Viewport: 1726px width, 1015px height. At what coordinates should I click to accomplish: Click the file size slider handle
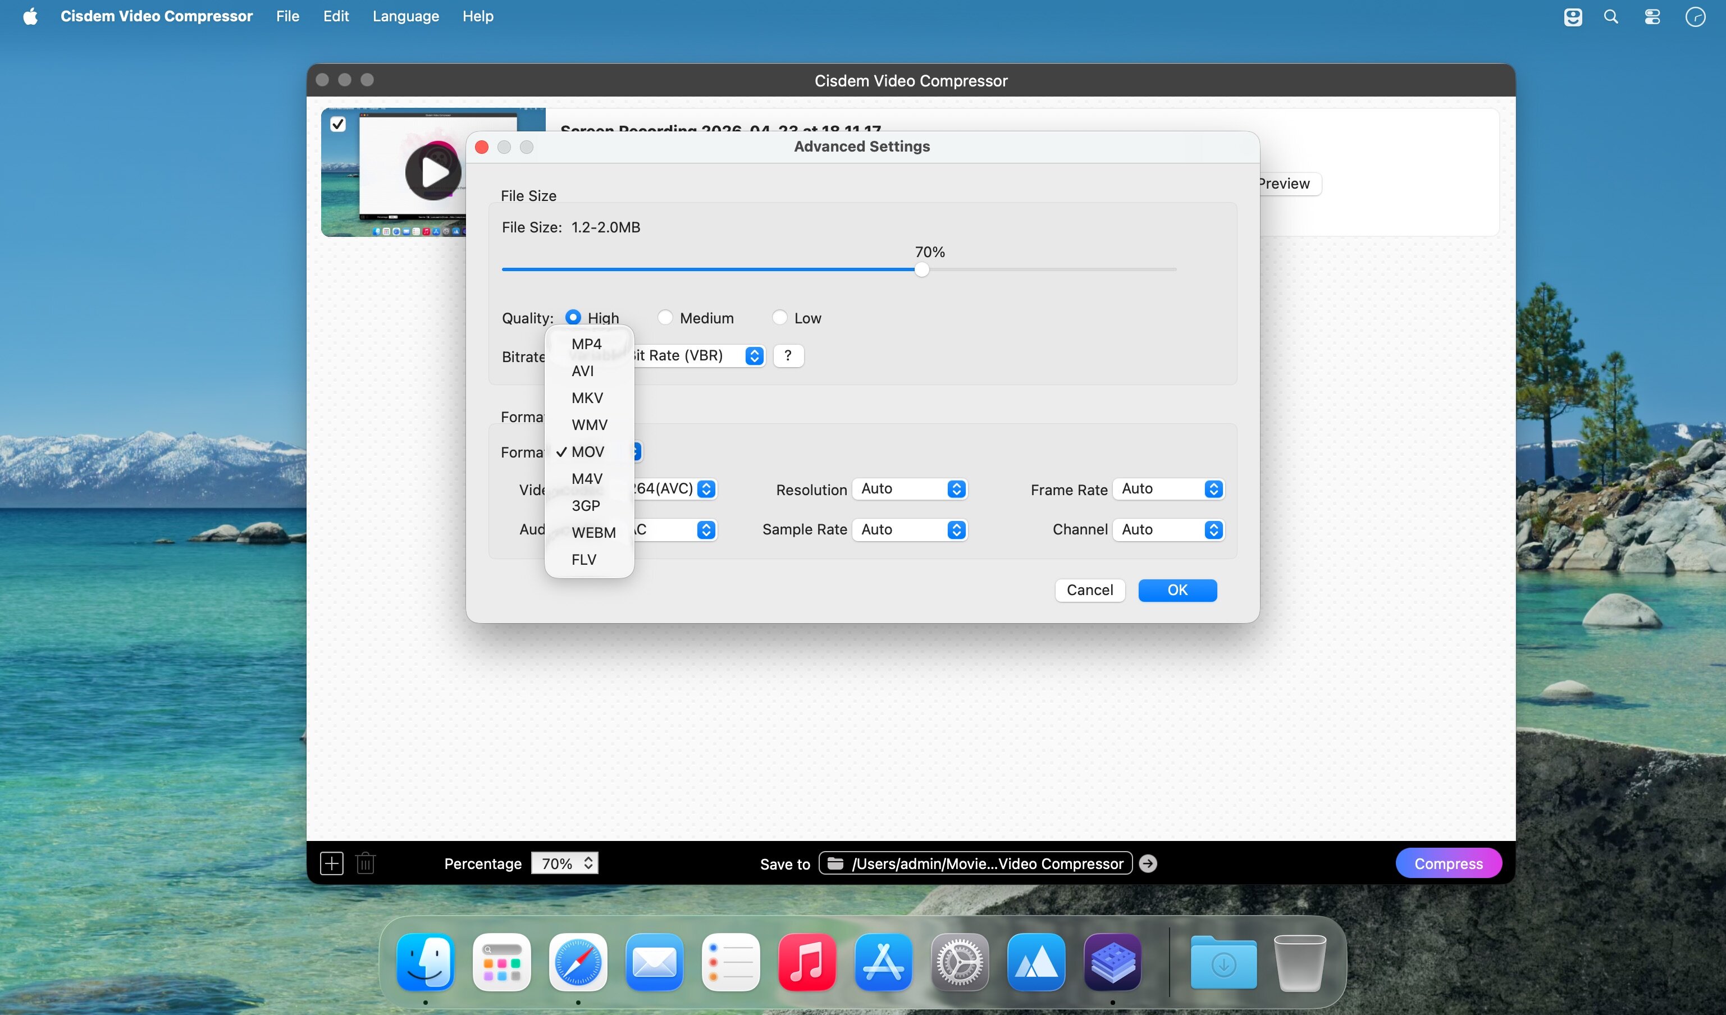(922, 270)
